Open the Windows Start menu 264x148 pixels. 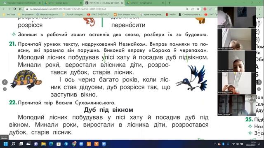tap(5, 144)
